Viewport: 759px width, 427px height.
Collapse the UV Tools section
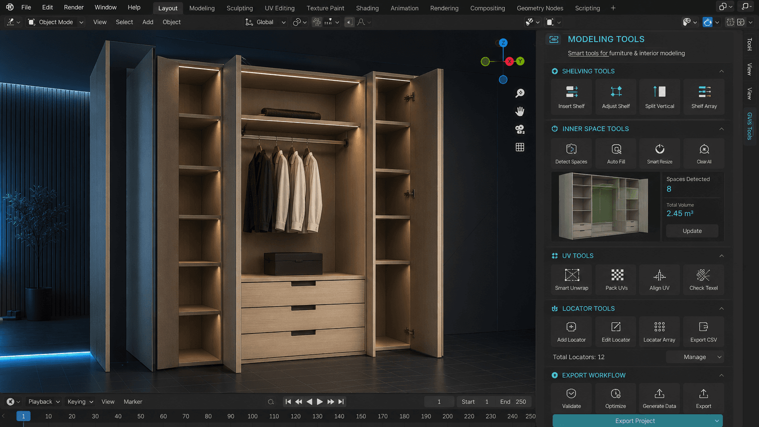tap(721, 256)
